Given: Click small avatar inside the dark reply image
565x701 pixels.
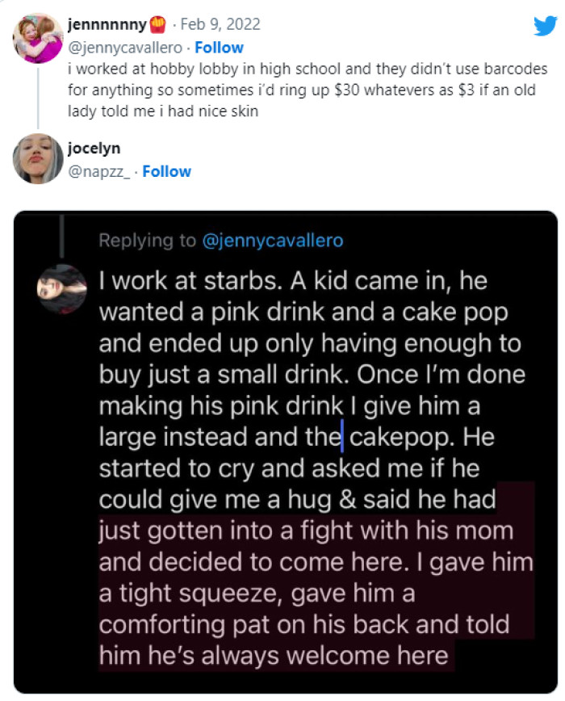Looking at the screenshot, I should point(62,288).
